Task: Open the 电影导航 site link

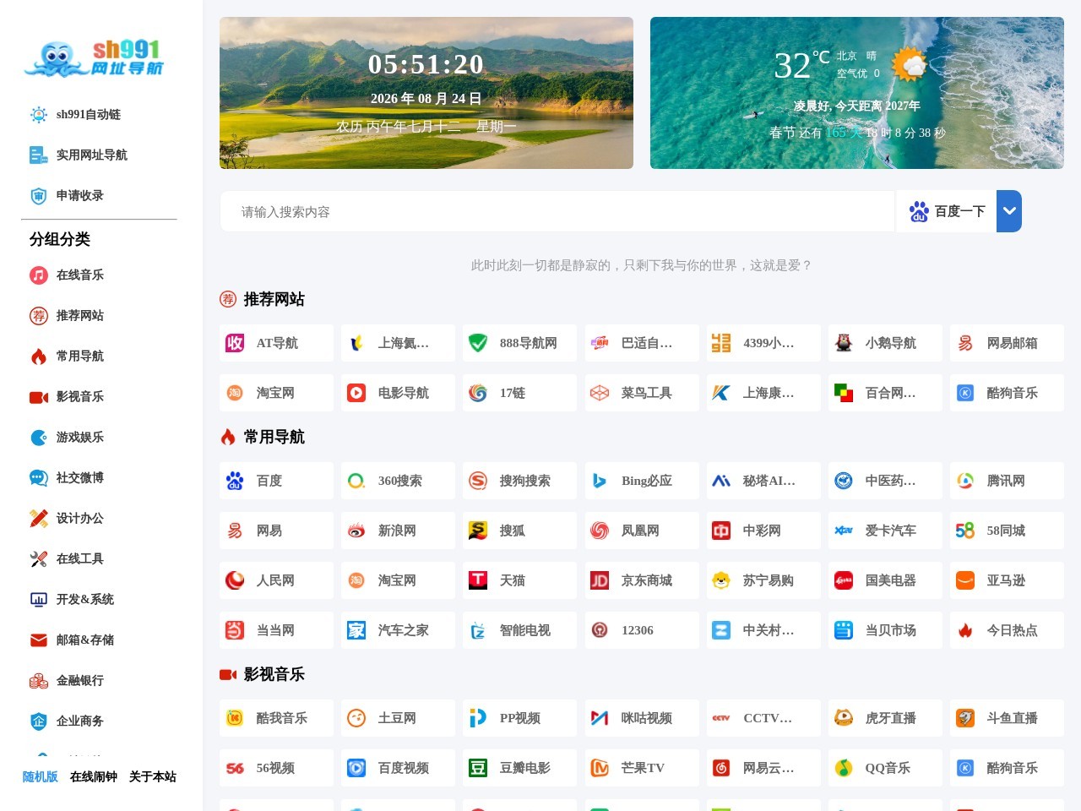Action: (x=398, y=393)
